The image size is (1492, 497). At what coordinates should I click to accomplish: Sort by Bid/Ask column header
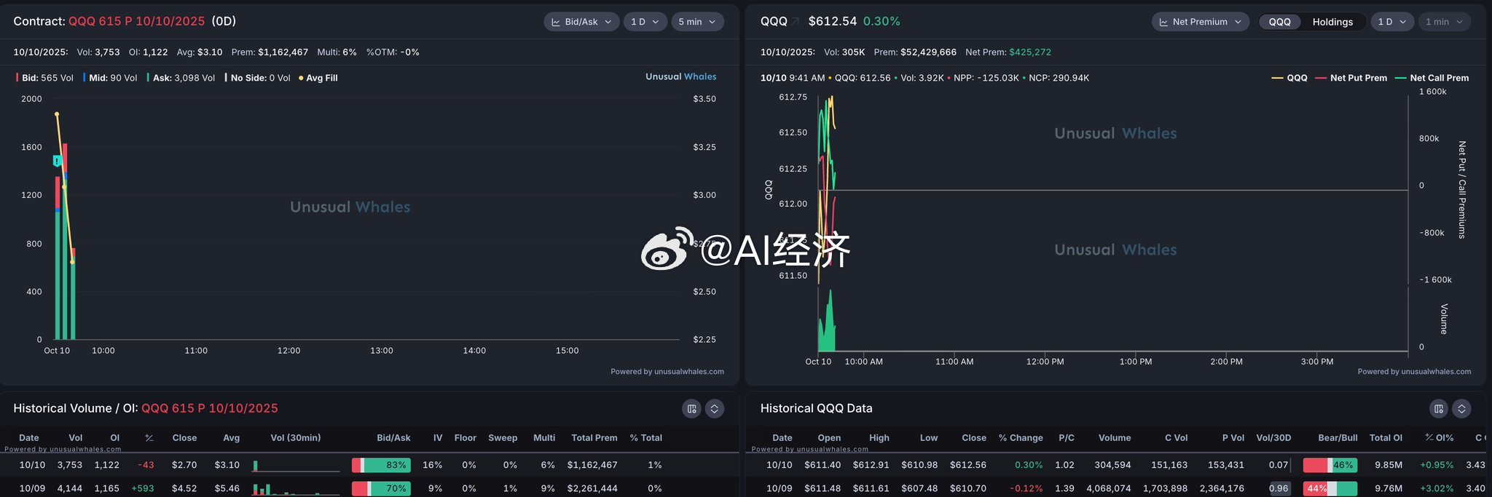(x=393, y=438)
